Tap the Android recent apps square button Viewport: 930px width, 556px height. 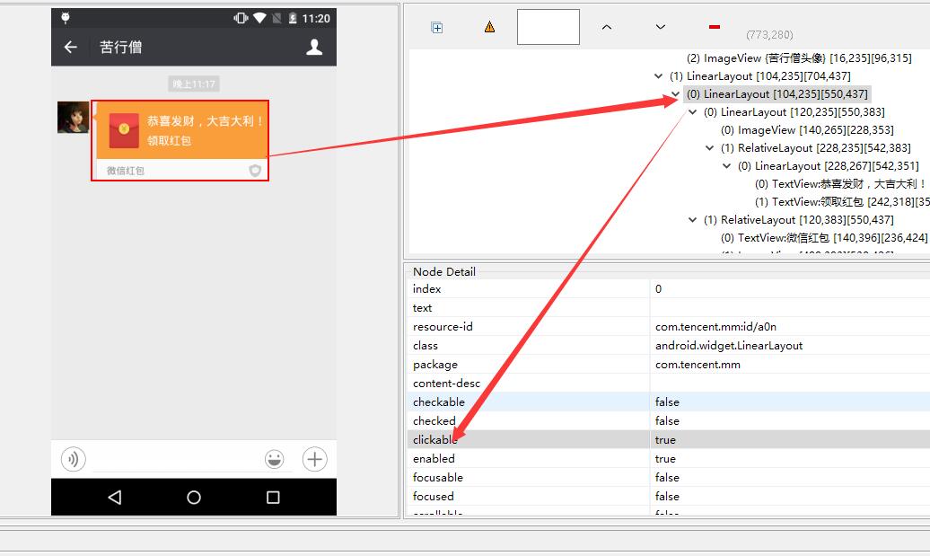click(273, 498)
